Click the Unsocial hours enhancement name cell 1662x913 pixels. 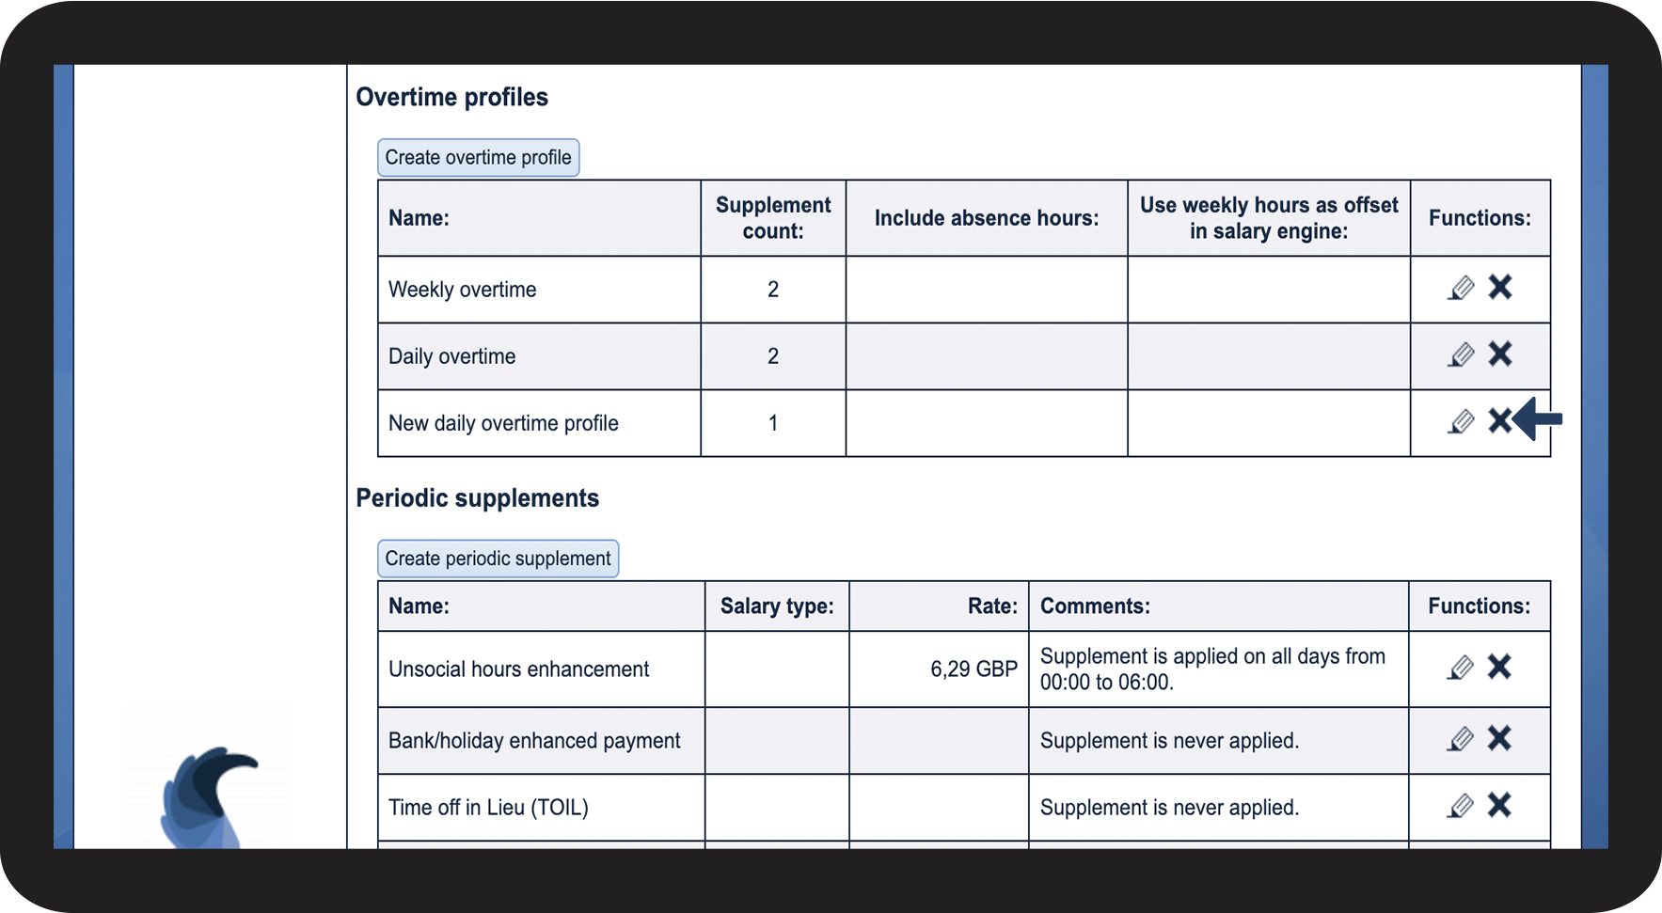[x=518, y=669]
